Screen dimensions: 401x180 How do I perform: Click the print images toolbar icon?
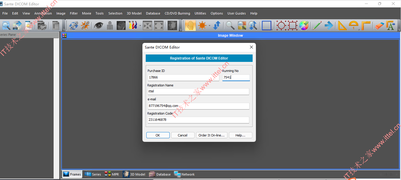tap(42, 25)
